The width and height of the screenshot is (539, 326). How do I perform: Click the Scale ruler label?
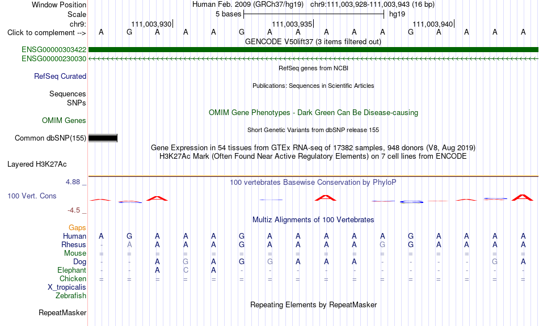pyautogui.click(x=77, y=14)
